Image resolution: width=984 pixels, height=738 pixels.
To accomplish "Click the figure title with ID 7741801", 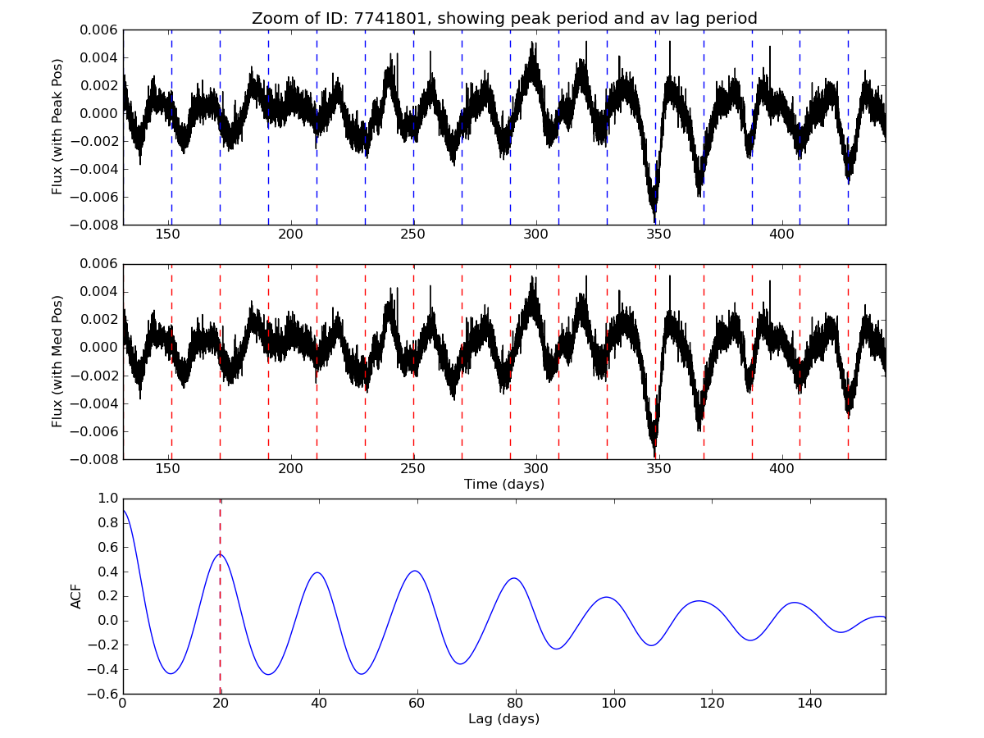I will [x=503, y=18].
